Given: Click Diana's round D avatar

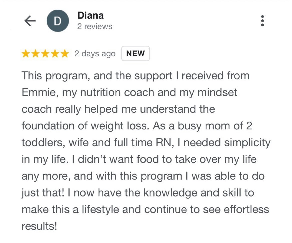Looking at the screenshot, I should pyautogui.click(x=58, y=21).
